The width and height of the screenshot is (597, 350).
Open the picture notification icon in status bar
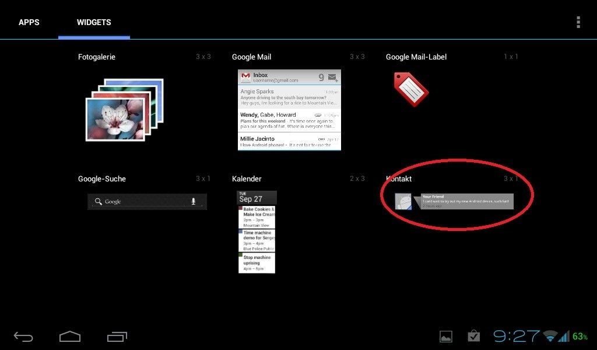click(446, 336)
